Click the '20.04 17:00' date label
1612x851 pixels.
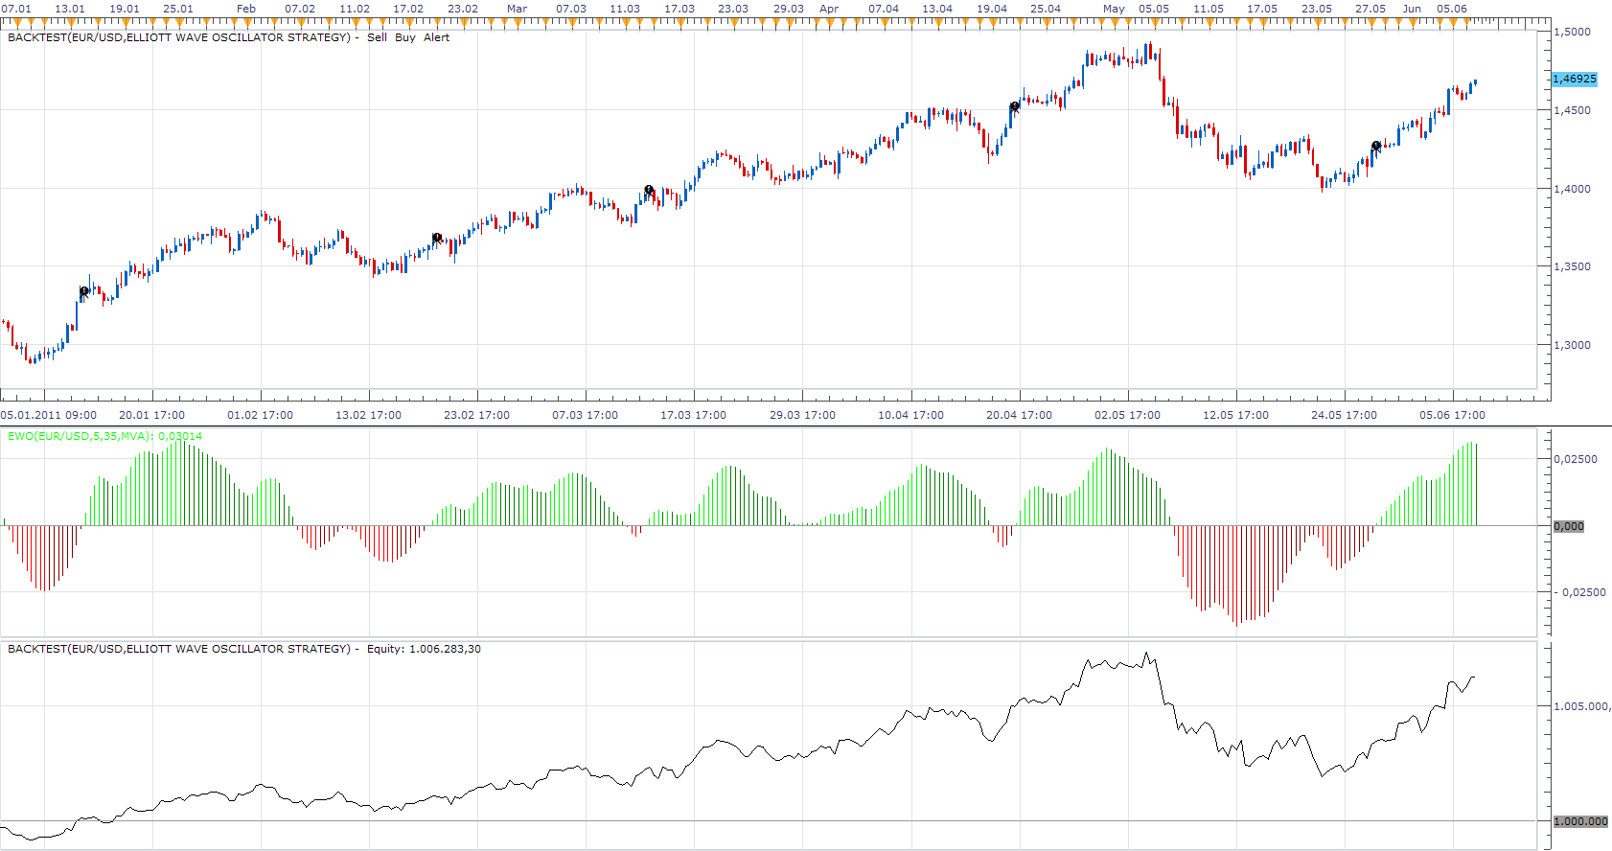(1019, 415)
